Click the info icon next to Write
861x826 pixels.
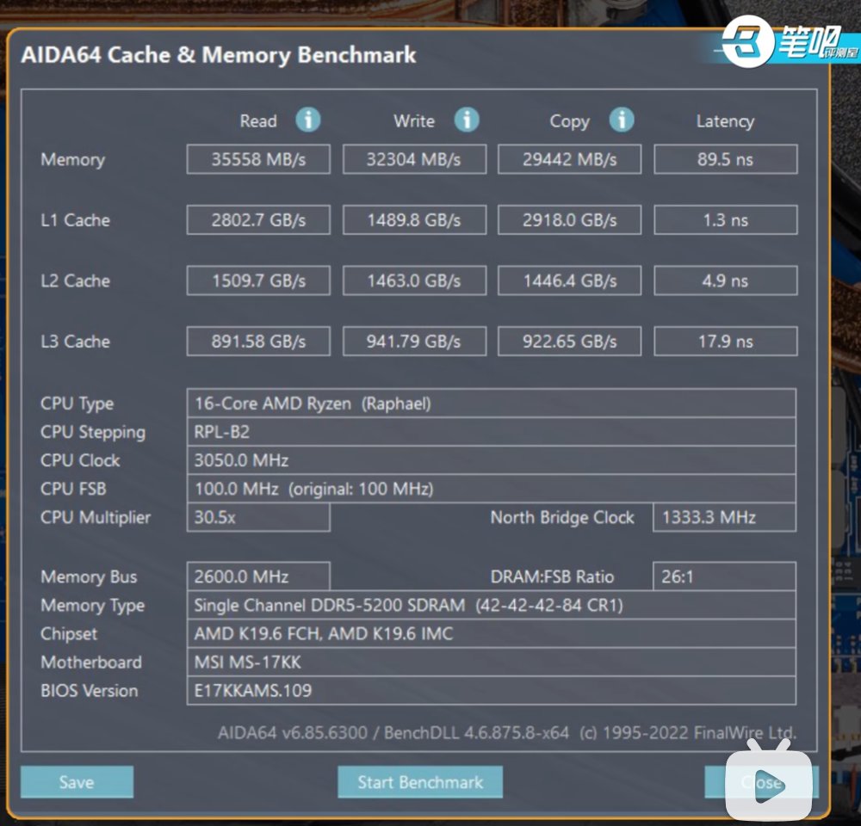[x=467, y=120]
